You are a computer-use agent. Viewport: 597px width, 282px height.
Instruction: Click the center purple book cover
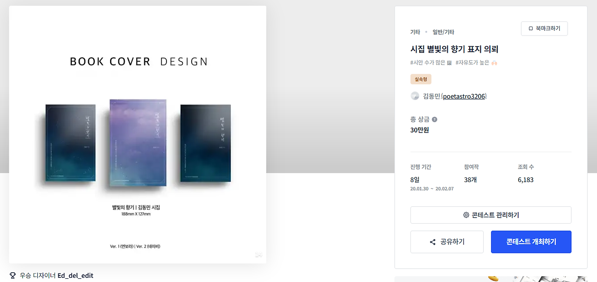pos(138,142)
